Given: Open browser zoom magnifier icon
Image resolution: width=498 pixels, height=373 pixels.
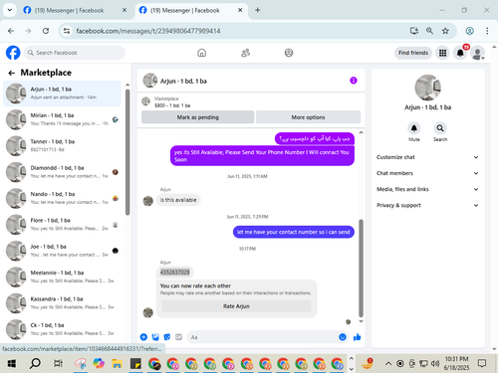Looking at the screenshot, I should [429, 31].
